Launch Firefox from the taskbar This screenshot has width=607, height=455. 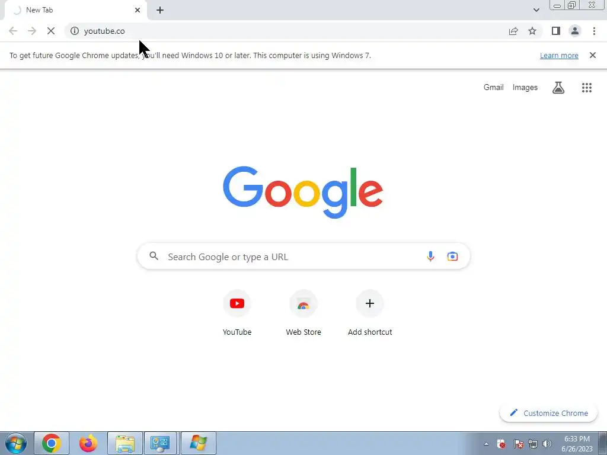[x=88, y=443]
